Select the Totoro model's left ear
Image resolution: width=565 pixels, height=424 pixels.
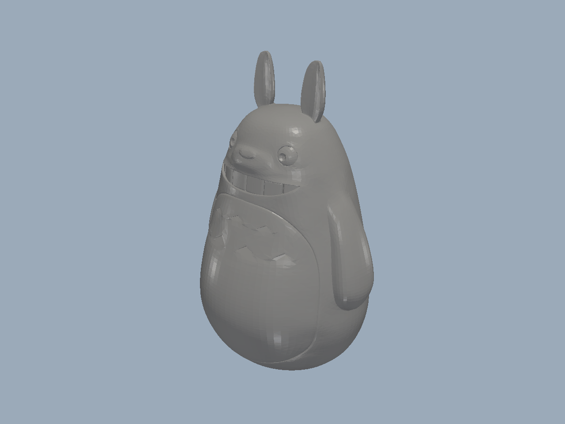(x=266, y=80)
